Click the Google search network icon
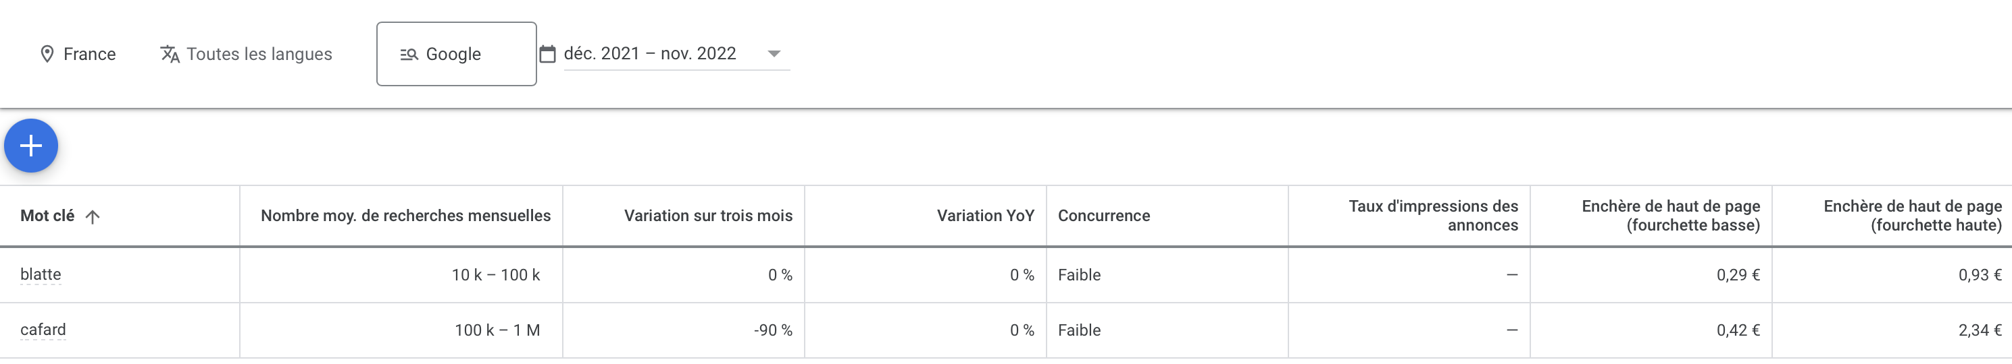 tap(409, 54)
